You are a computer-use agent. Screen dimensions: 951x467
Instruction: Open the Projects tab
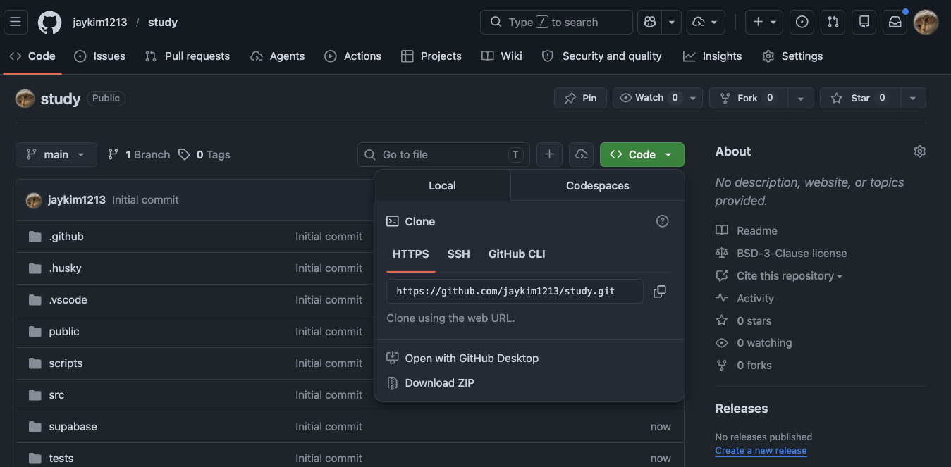pyautogui.click(x=431, y=56)
